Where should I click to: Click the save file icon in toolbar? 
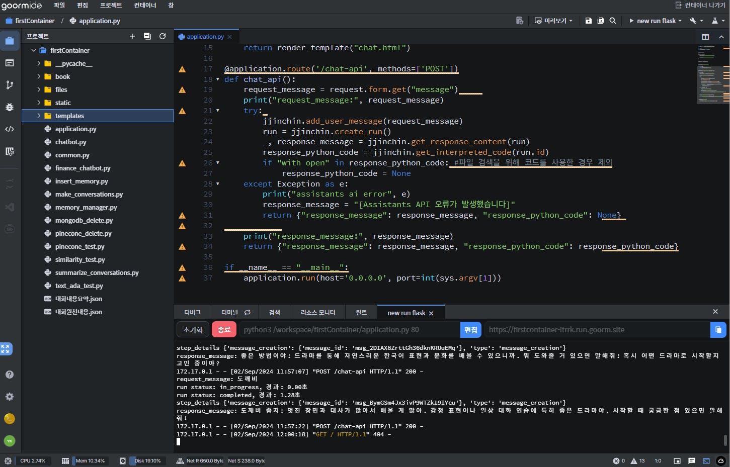[x=588, y=21]
